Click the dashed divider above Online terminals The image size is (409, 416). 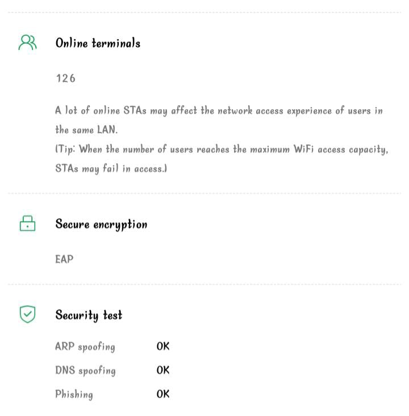[204, 13]
